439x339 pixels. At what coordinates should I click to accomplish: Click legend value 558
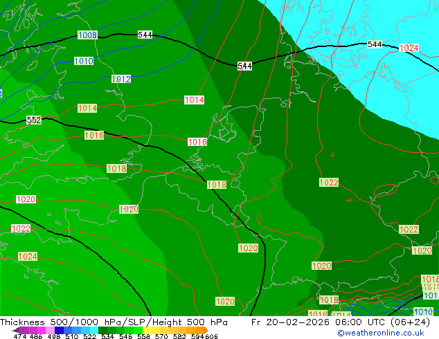143,336
